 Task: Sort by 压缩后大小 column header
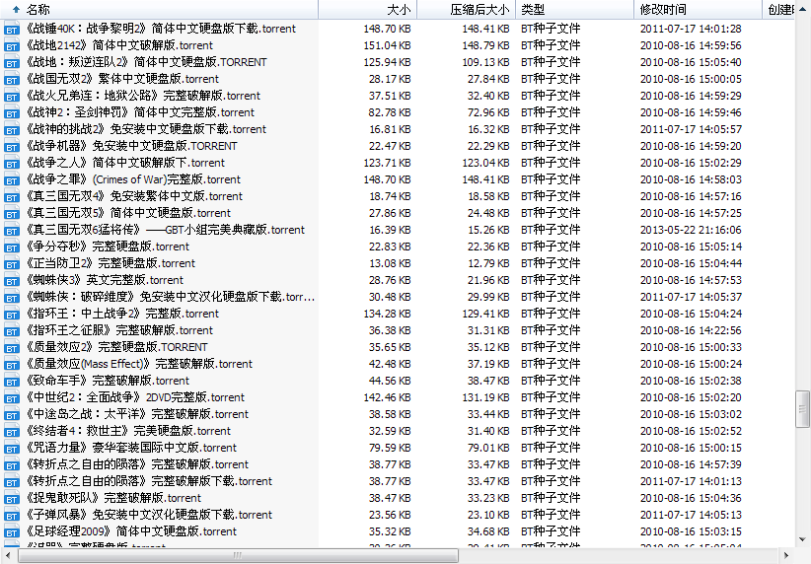(x=466, y=9)
